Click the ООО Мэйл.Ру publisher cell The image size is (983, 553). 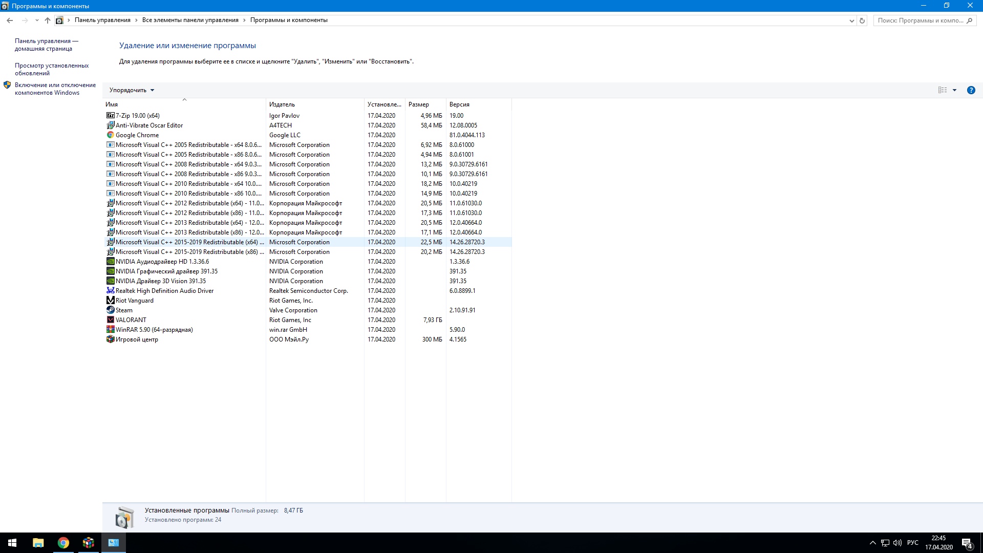289,339
